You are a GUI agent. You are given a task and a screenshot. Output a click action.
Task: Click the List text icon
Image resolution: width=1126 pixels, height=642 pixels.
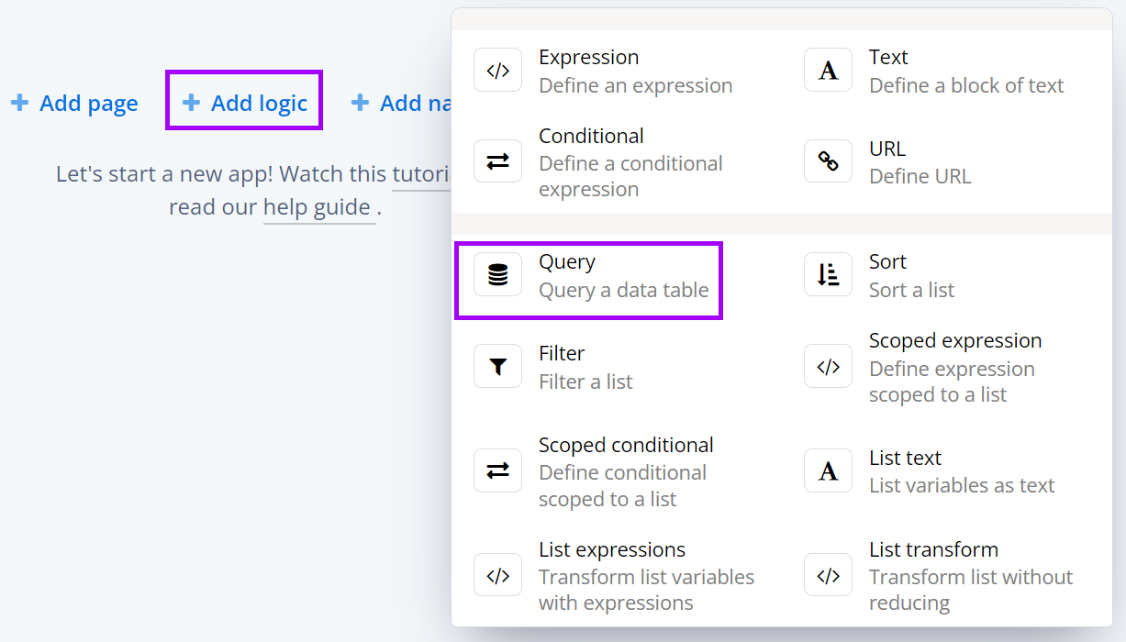(828, 470)
